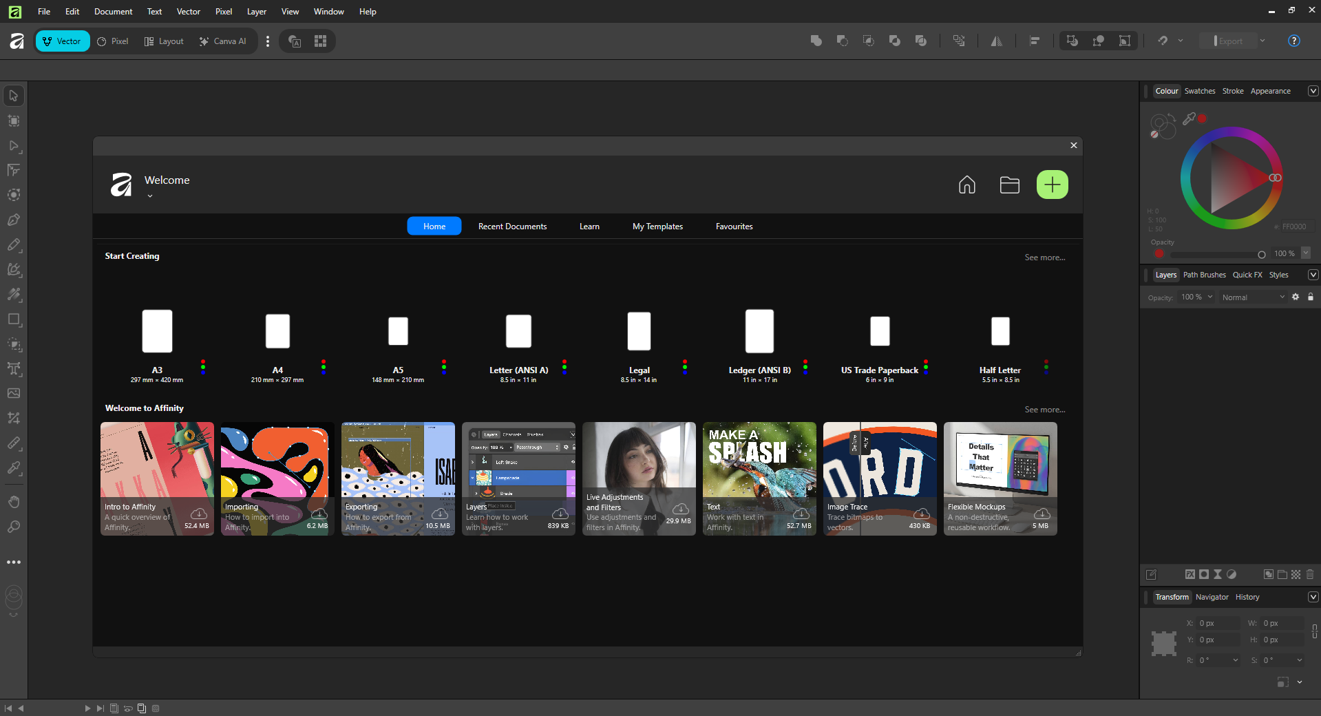
Task: Expand the chevron under the Welcome title
Action: [149, 196]
